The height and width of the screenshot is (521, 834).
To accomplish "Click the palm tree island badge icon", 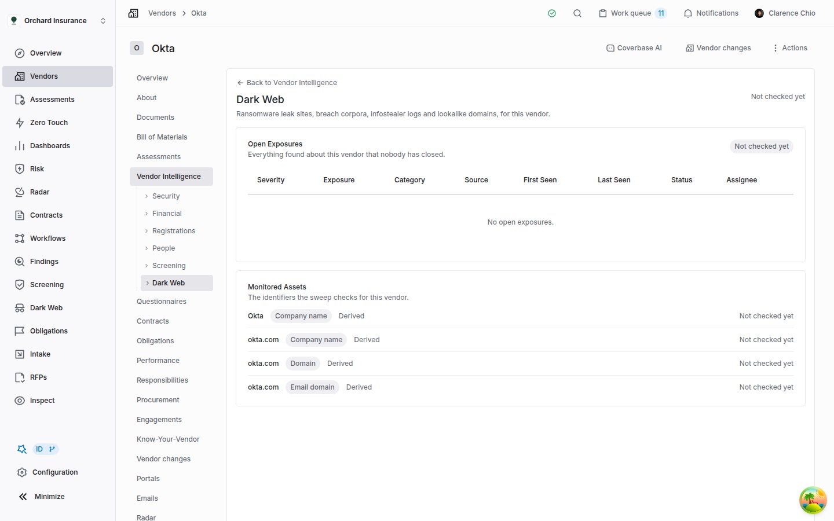I will tap(813, 500).
